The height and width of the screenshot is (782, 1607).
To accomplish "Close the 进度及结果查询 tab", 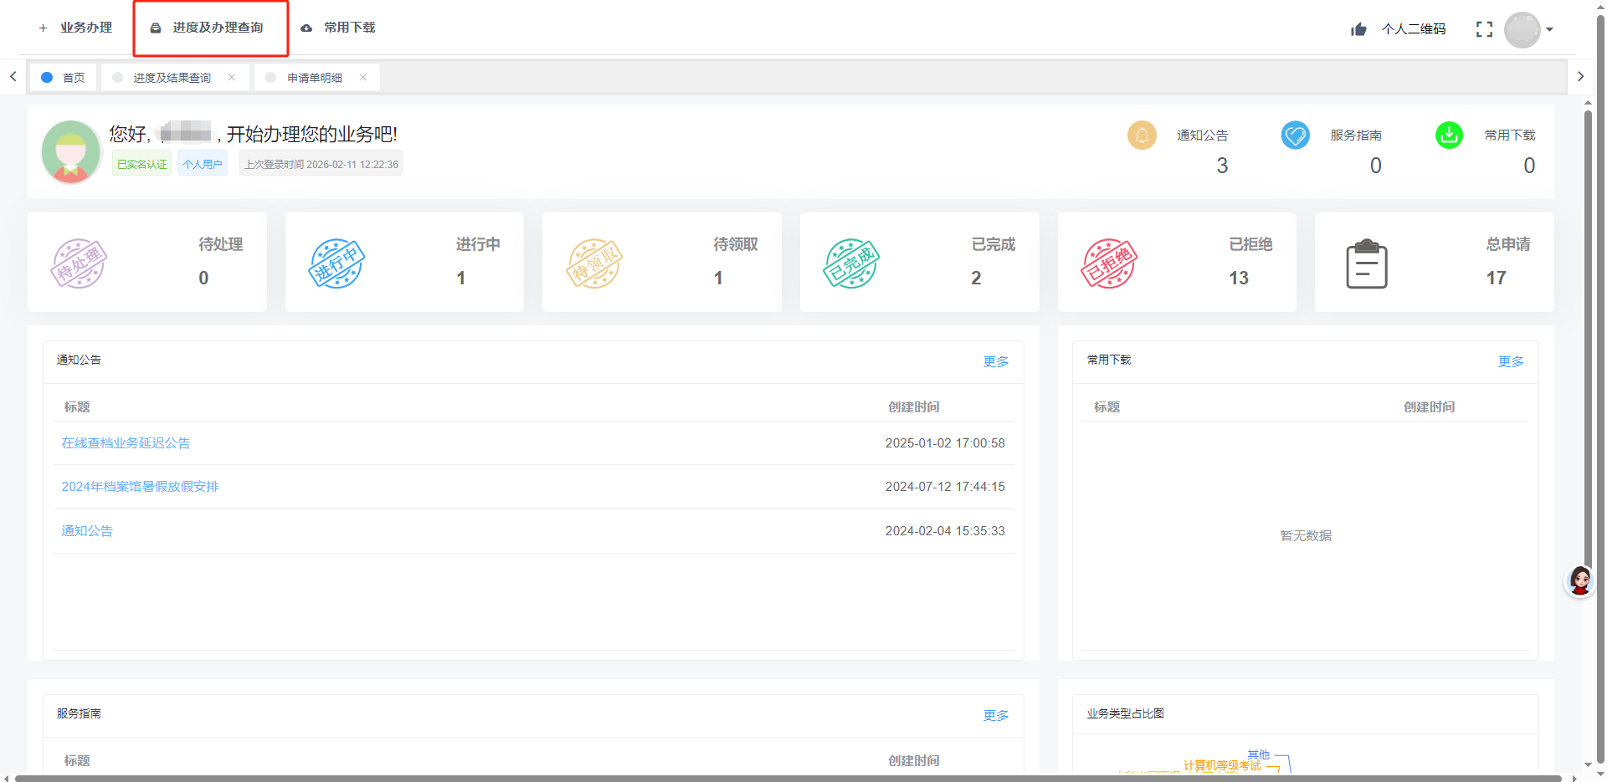I will coord(232,77).
